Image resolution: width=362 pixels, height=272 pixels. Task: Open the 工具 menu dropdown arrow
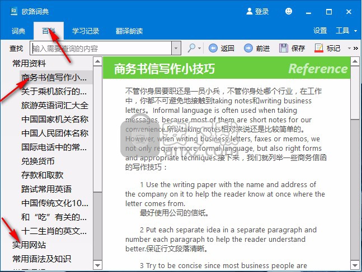355,31
